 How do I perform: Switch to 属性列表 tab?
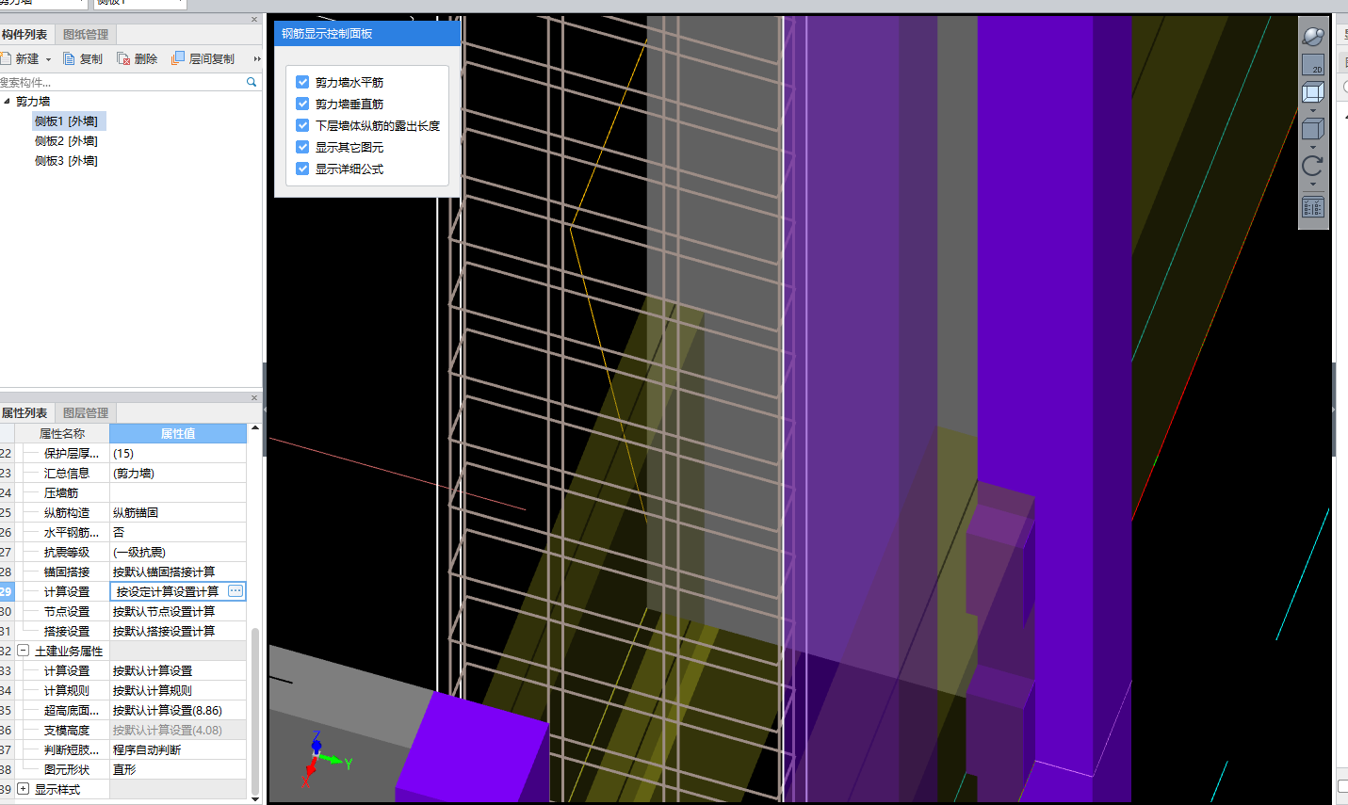(x=24, y=412)
